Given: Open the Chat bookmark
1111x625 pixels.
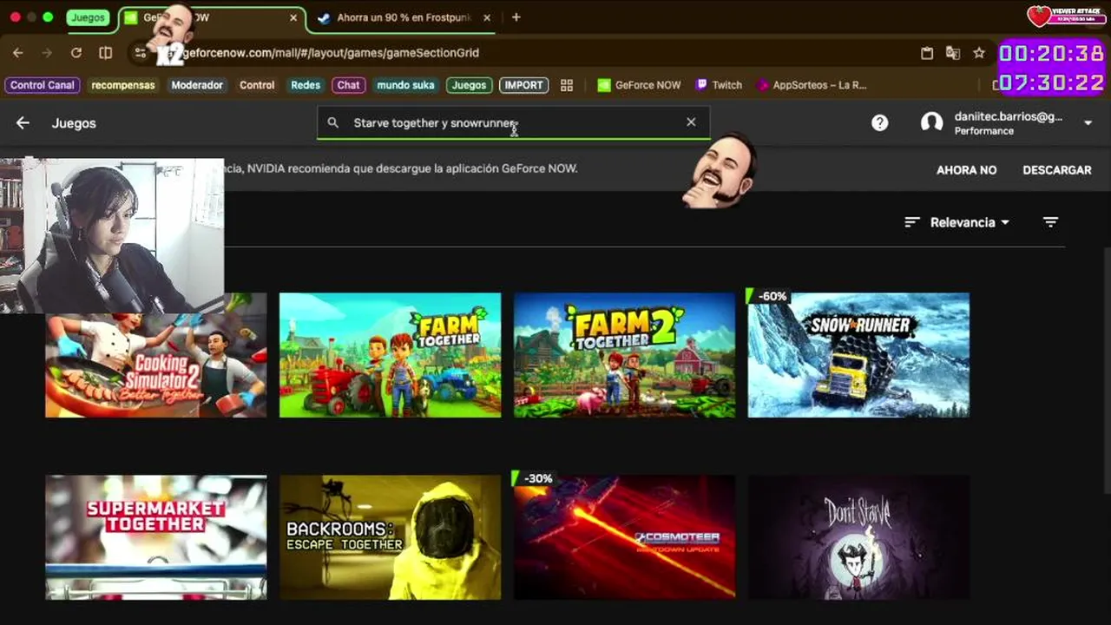Looking at the screenshot, I should click(348, 85).
